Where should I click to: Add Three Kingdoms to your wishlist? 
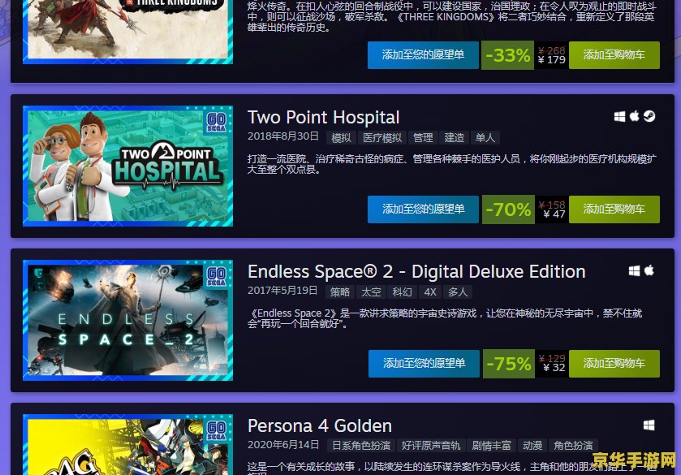[x=423, y=54]
